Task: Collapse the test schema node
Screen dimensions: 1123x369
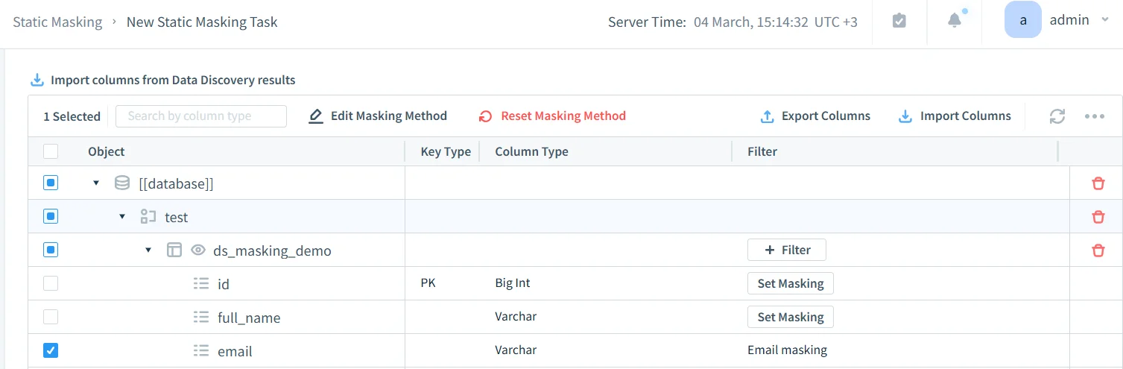Action: click(x=122, y=217)
